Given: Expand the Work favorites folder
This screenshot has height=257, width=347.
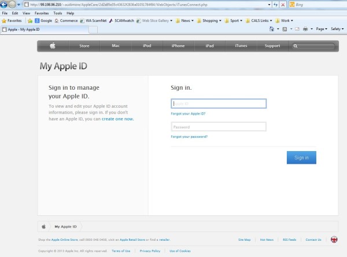Looking at the screenshot, I should point(284,21).
